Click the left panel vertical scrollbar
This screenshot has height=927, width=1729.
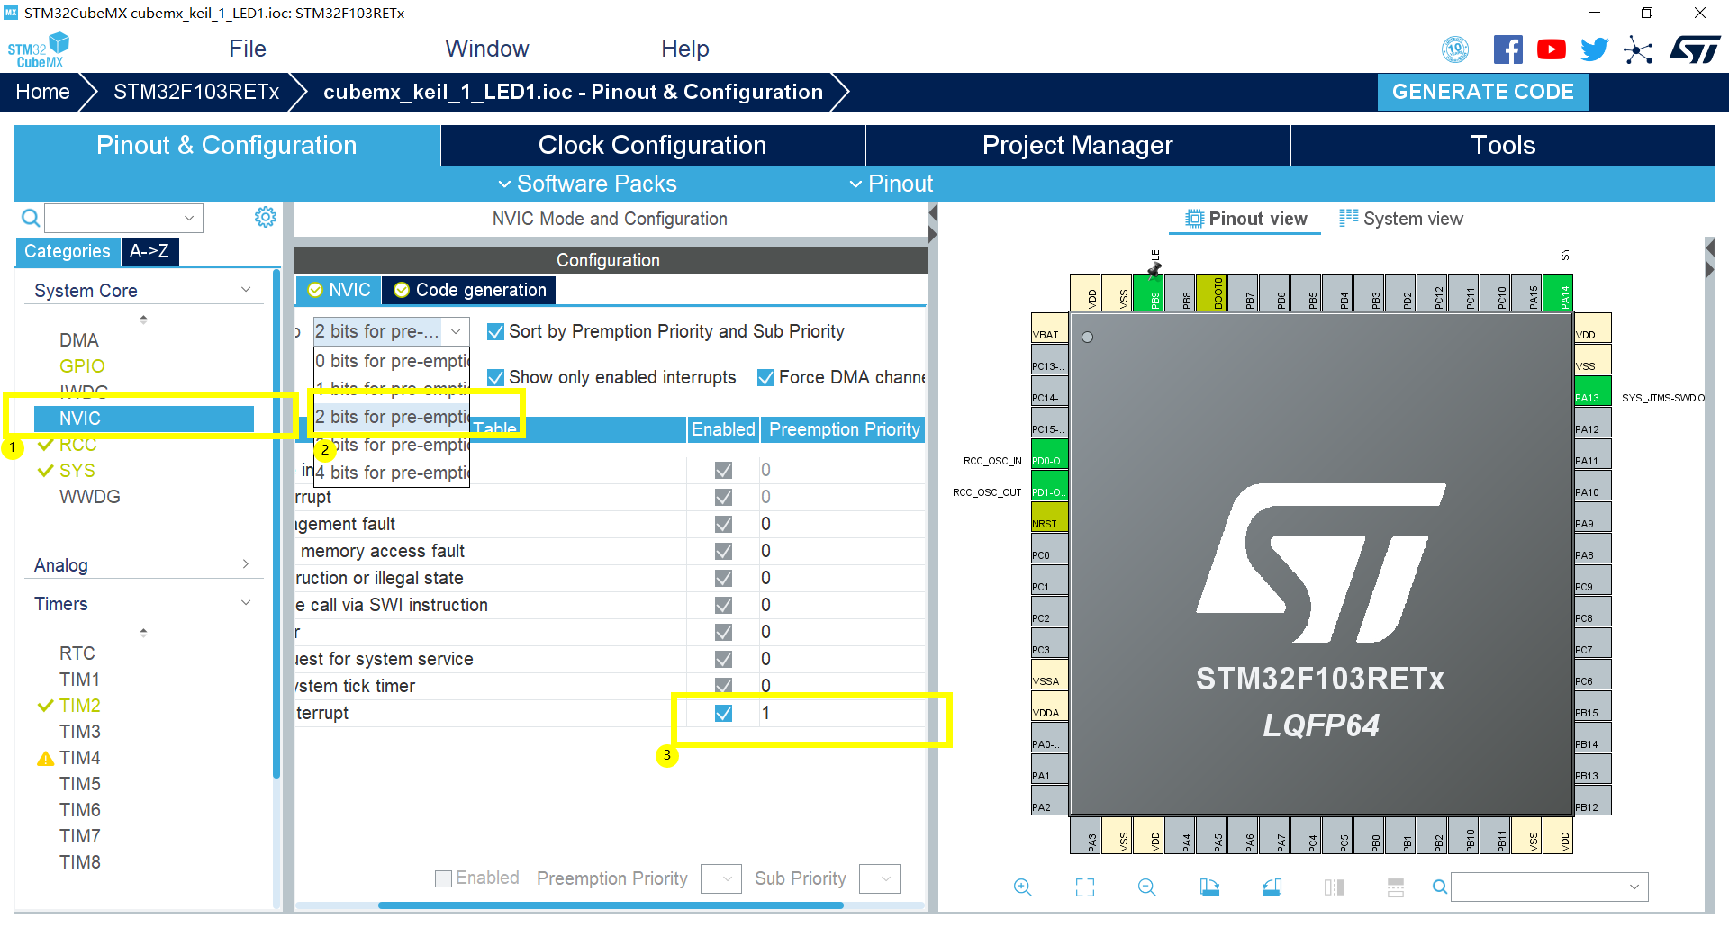click(x=276, y=522)
